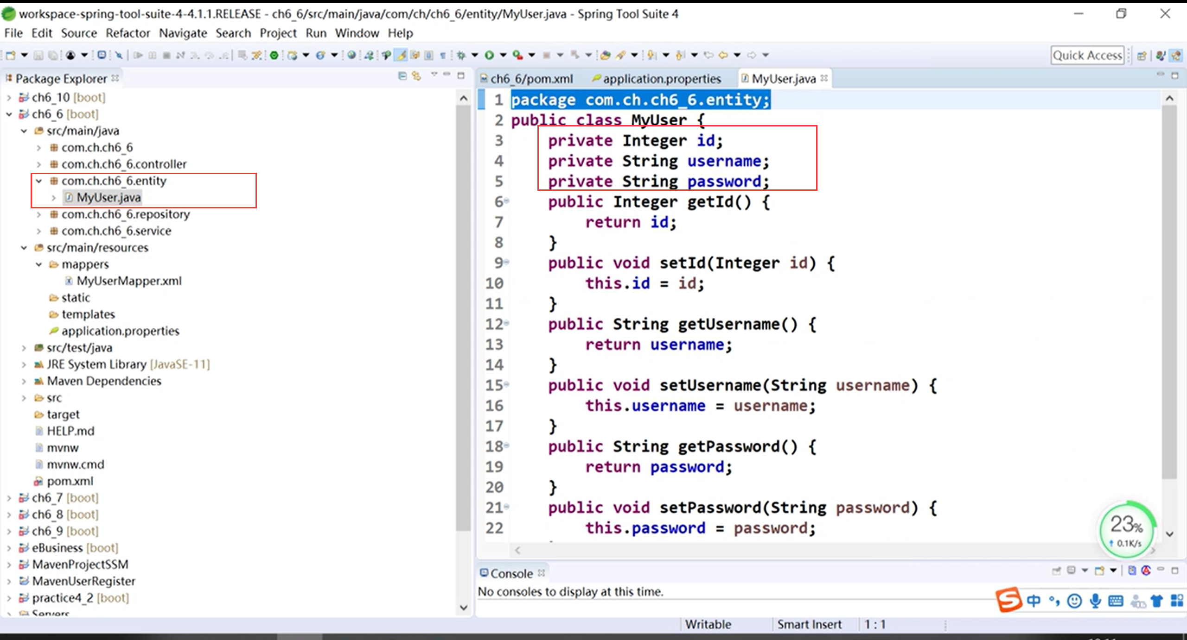Screen dimensions: 1187x640
Task: Toggle Link with Editor in Package Explorer
Action: point(416,76)
